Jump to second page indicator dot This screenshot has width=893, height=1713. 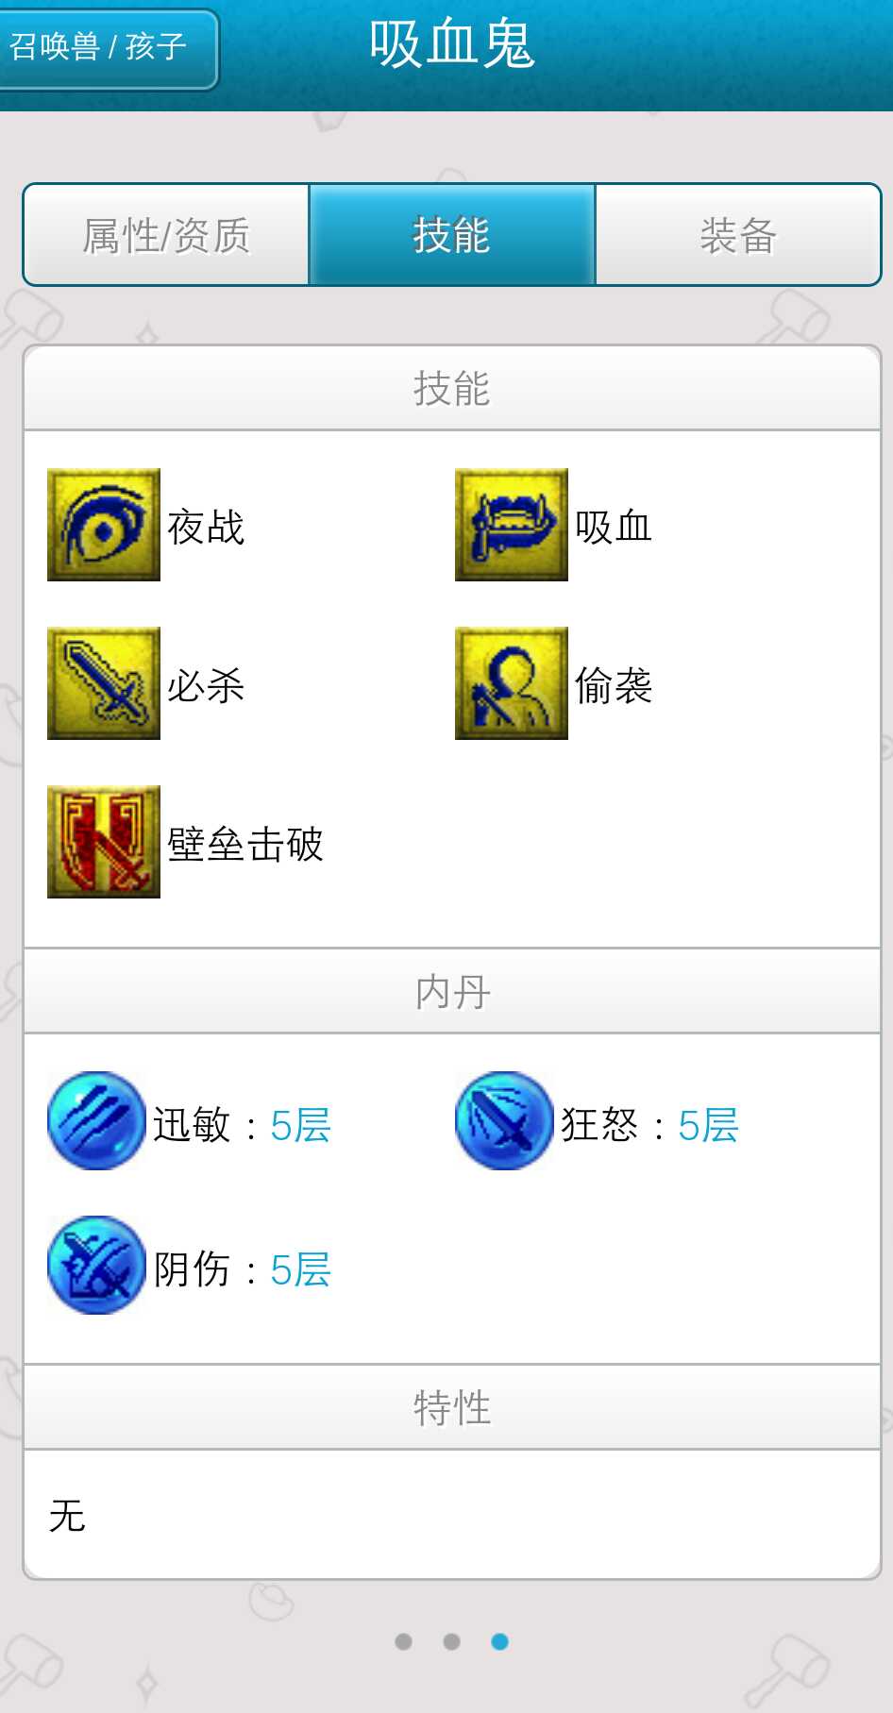451,1641
